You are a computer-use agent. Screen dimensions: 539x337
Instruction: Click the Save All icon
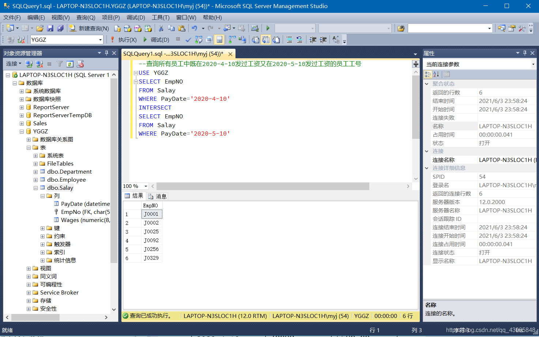[60, 28]
